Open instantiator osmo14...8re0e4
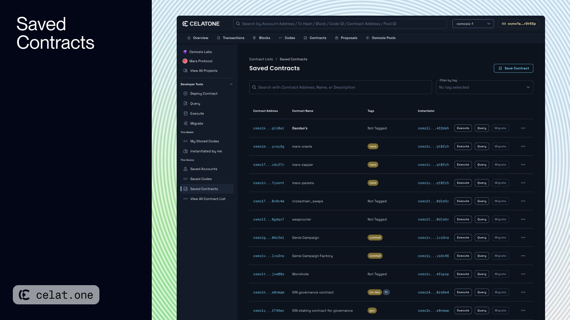570x320 pixels. pos(433,292)
